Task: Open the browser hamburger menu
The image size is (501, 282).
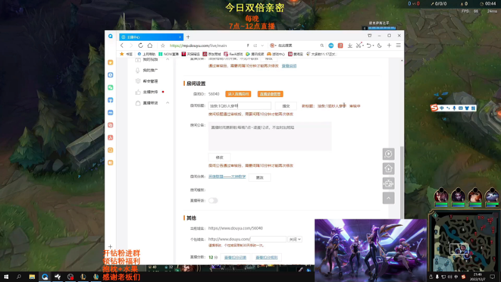Action: [x=398, y=45]
